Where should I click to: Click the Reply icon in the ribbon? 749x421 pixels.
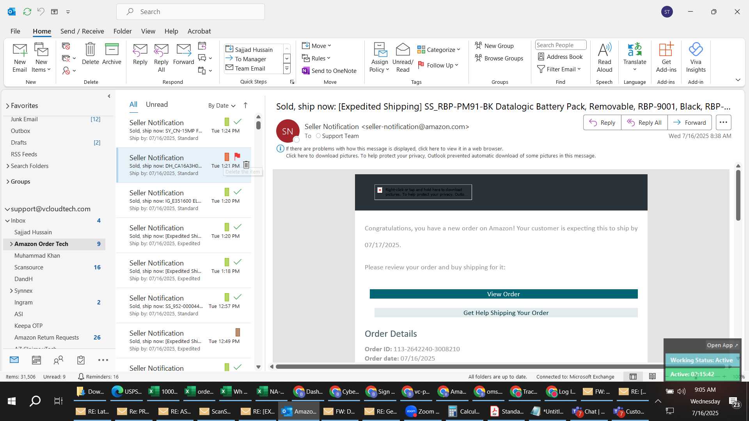pos(140,54)
